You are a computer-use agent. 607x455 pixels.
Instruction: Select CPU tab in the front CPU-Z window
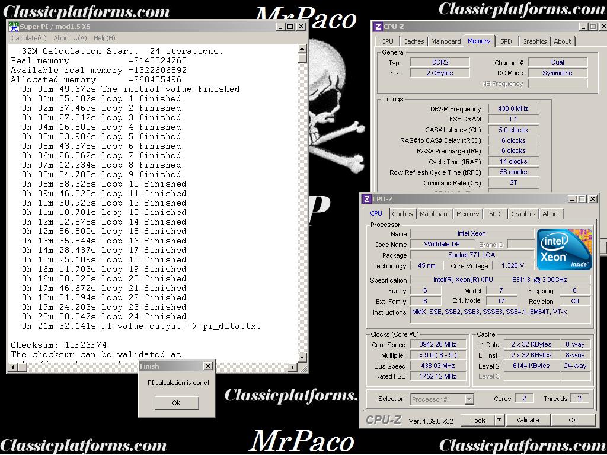point(376,213)
